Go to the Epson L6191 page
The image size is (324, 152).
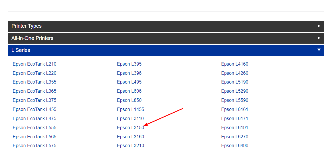click(x=234, y=128)
